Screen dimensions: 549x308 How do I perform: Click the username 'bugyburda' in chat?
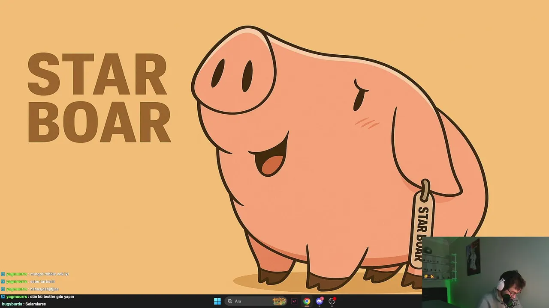[12, 304]
